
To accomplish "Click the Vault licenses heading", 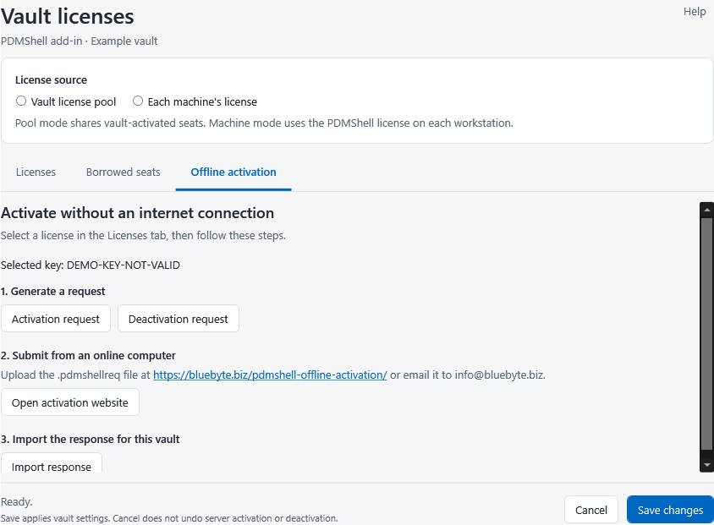I will pyautogui.click(x=68, y=16).
